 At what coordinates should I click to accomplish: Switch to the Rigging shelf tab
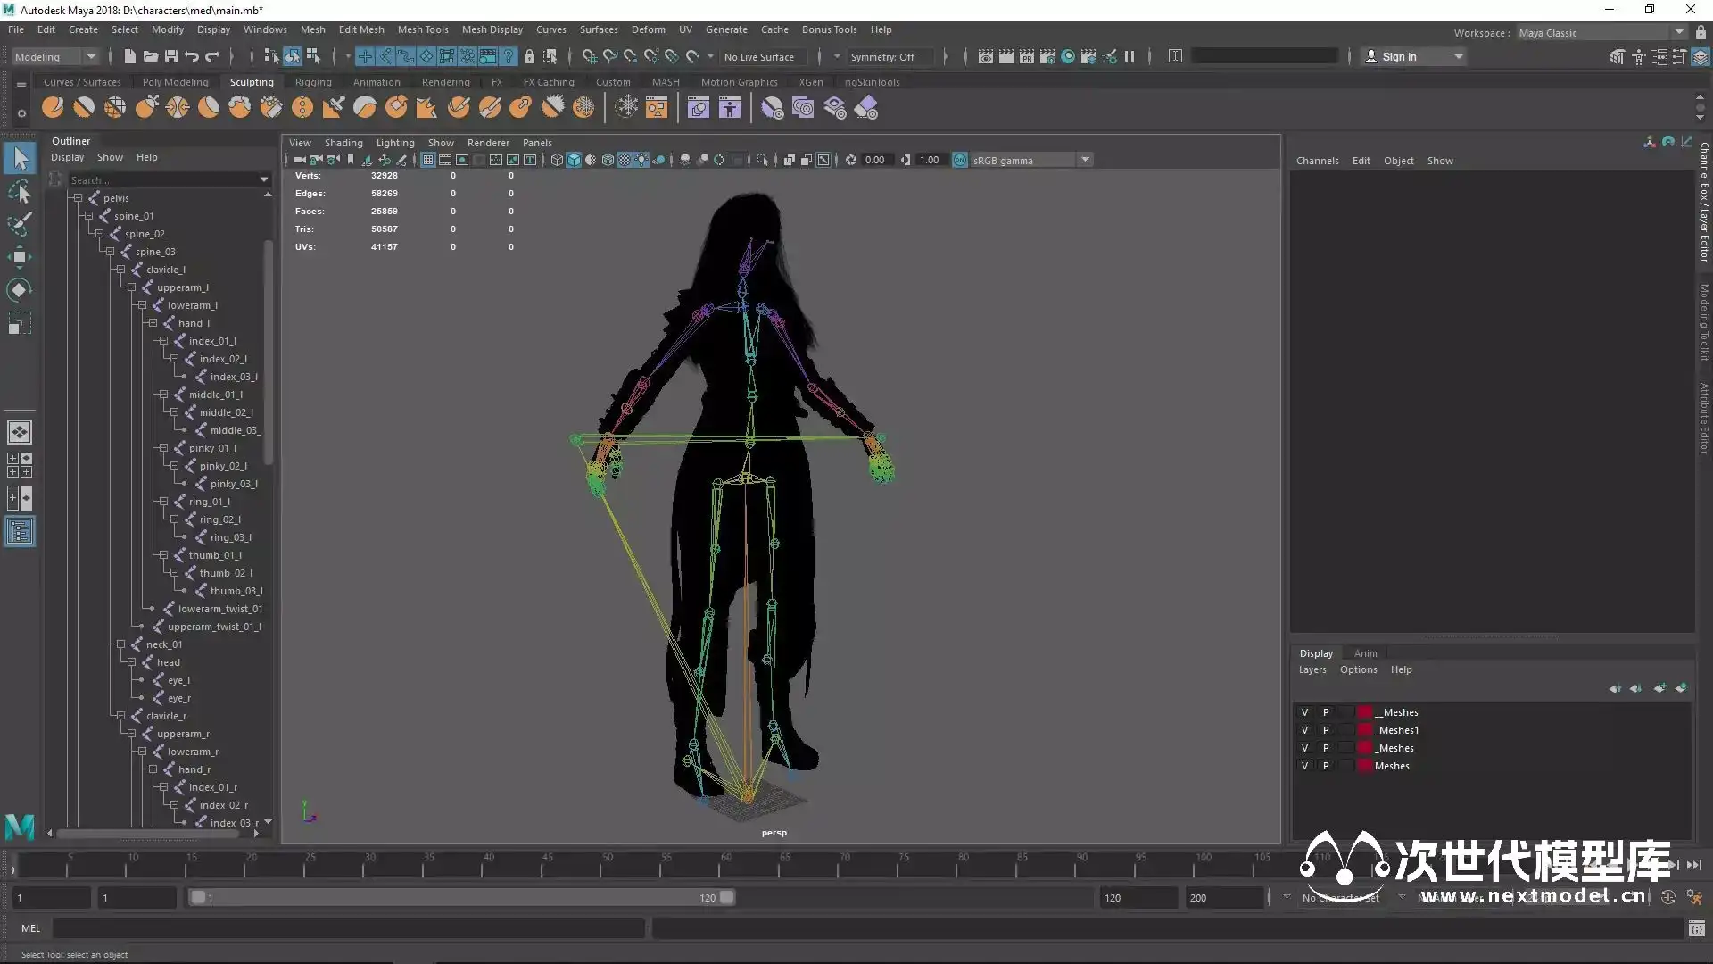(x=313, y=82)
